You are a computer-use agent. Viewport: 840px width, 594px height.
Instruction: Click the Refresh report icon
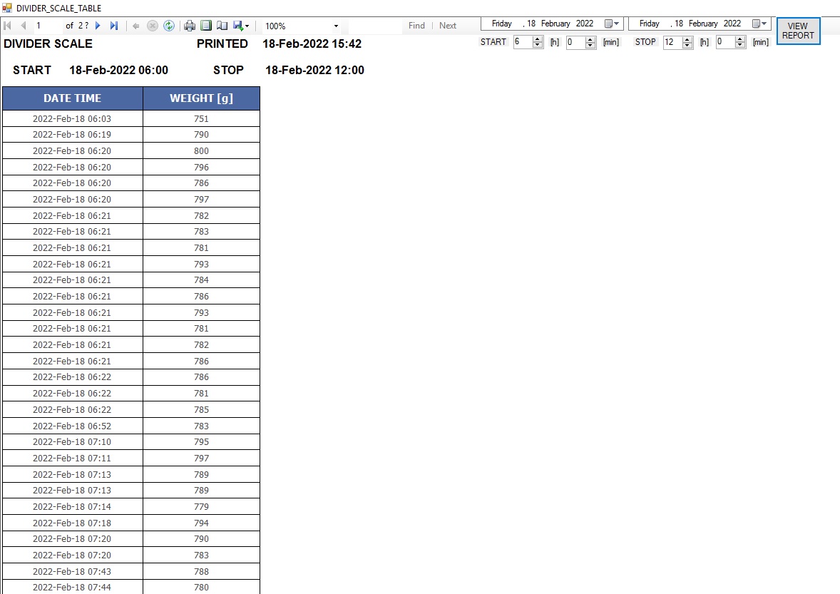[168, 26]
